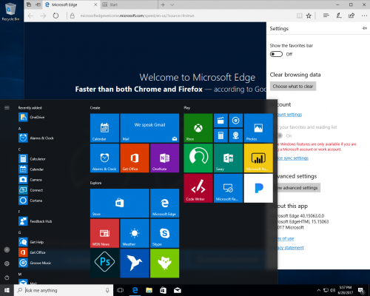This screenshot has width=370, height=296.
Task: Launch the Photoshop Express tile
Action: [x=104, y=263]
